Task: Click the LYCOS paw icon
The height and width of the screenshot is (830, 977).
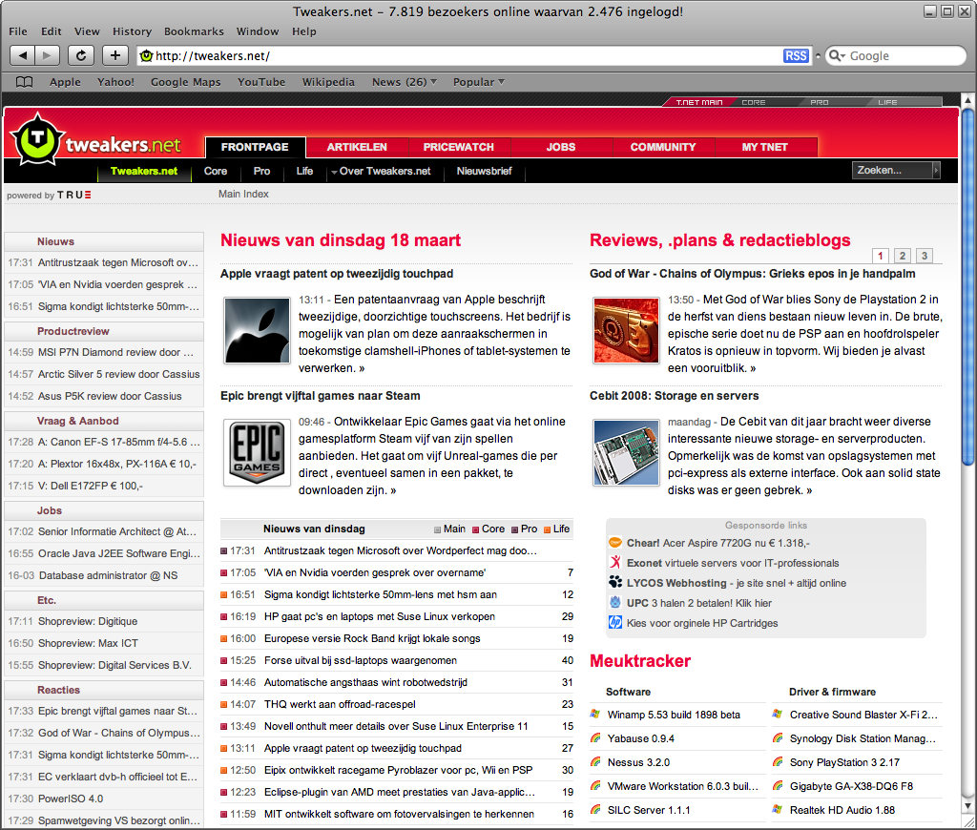Action: click(x=615, y=583)
